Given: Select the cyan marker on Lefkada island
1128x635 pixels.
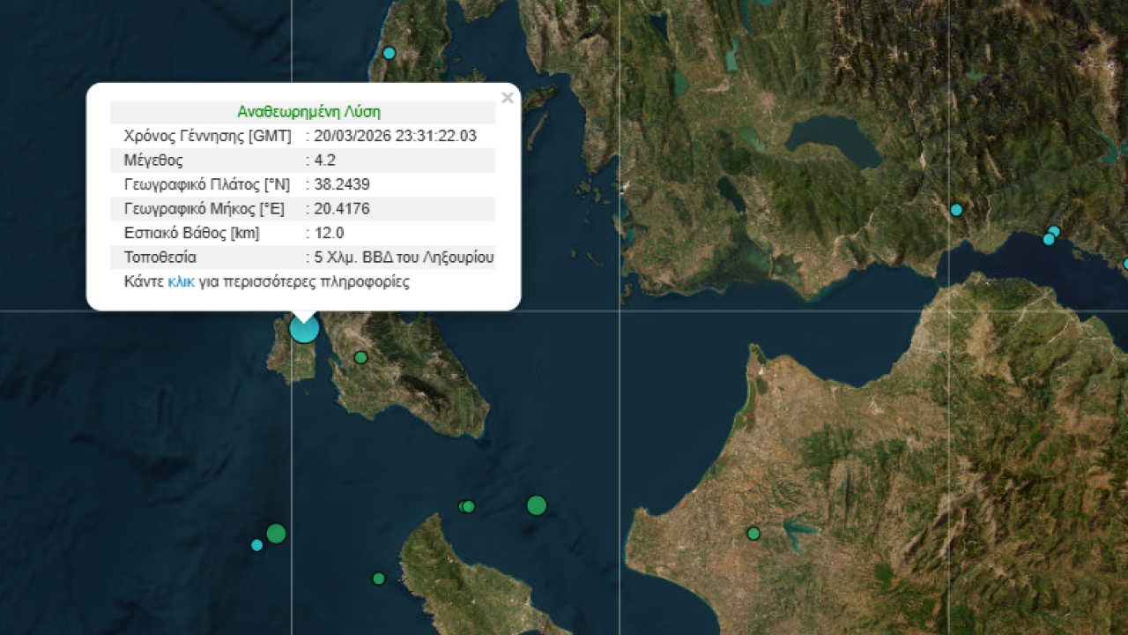Looking at the screenshot, I should coord(389,53).
